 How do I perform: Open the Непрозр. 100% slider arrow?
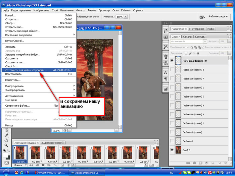pyautogui.click(x=126, y=17)
